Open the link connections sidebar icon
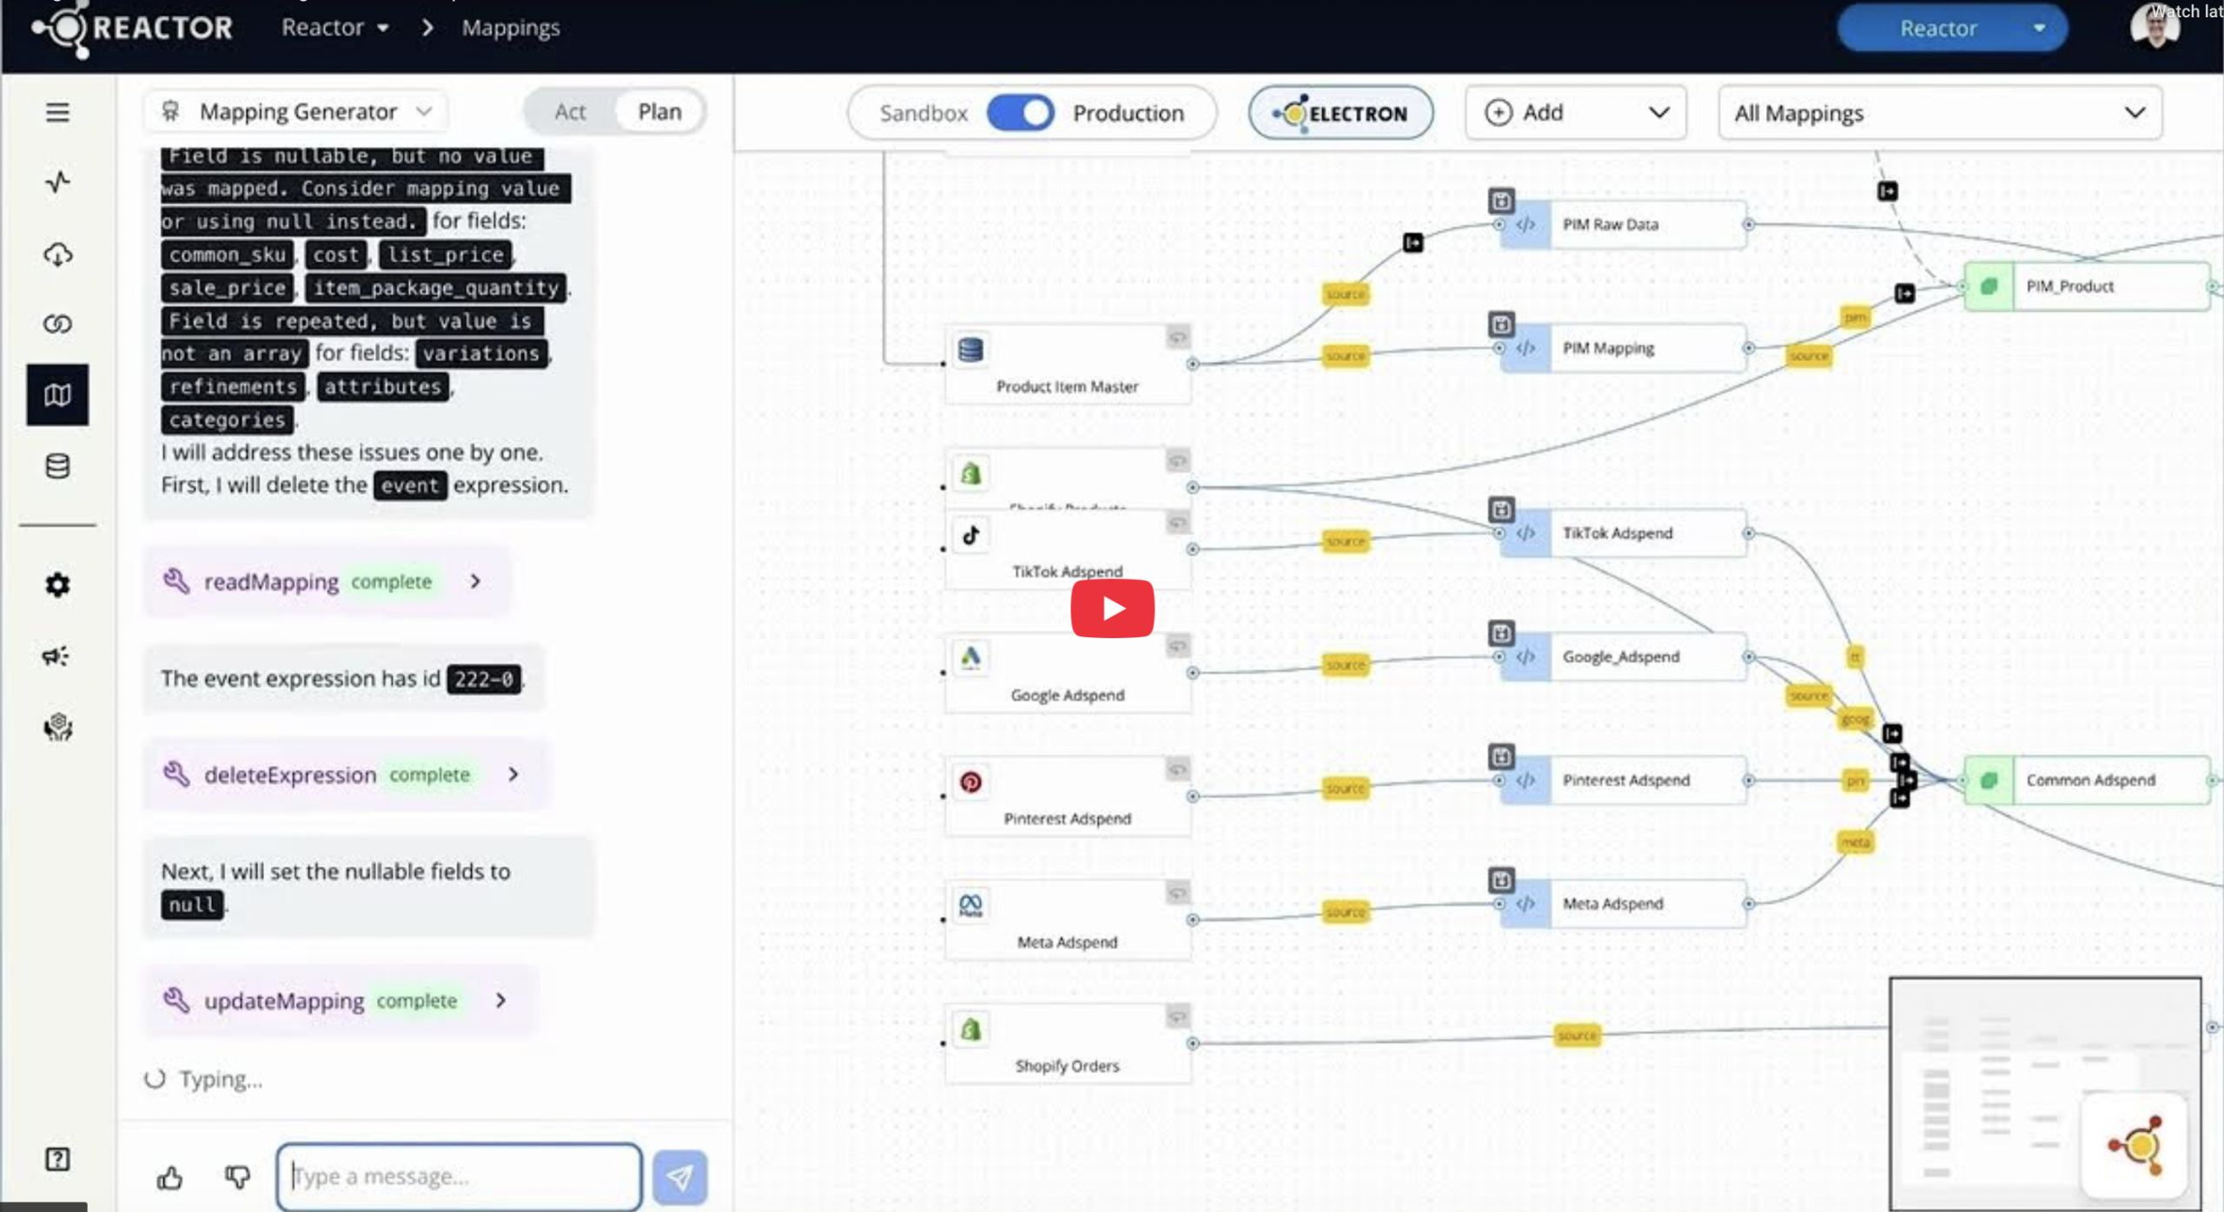The image size is (2224, 1212). (57, 324)
